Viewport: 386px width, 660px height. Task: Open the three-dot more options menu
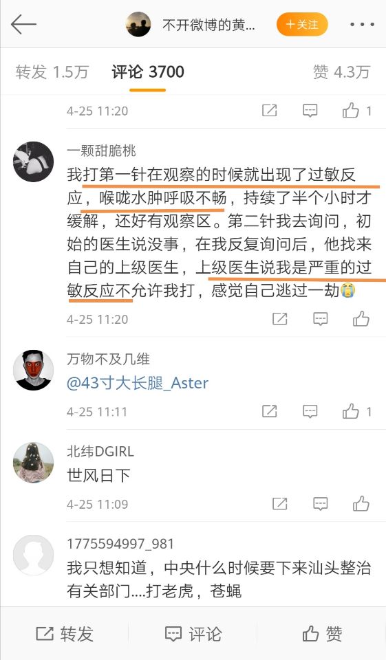[x=362, y=25]
